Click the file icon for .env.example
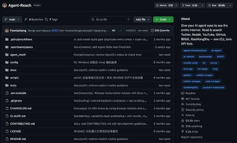237x143 pixels. [x=7, y=93]
